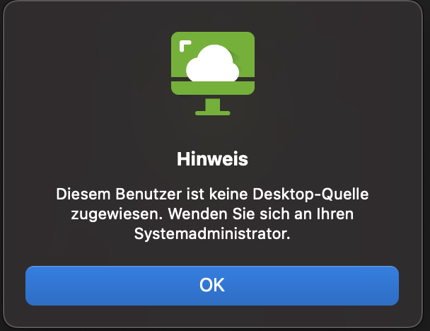430x331 pixels.
Task: Click the white cloud inside the monitor icon
Action: pyautogui.click(x=213, y=64)
